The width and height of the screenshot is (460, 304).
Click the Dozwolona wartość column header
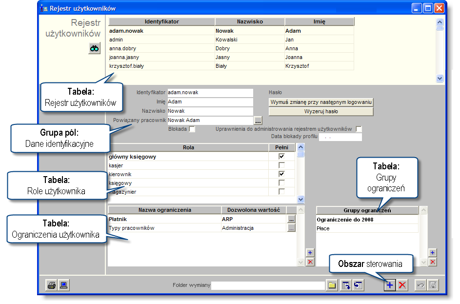(x=254, y=210)
